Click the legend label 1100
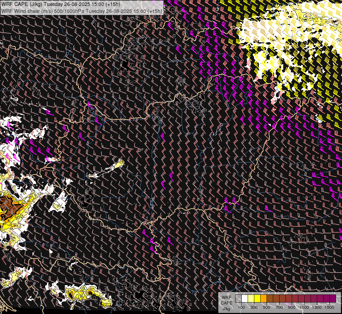 tap(304, 307)
